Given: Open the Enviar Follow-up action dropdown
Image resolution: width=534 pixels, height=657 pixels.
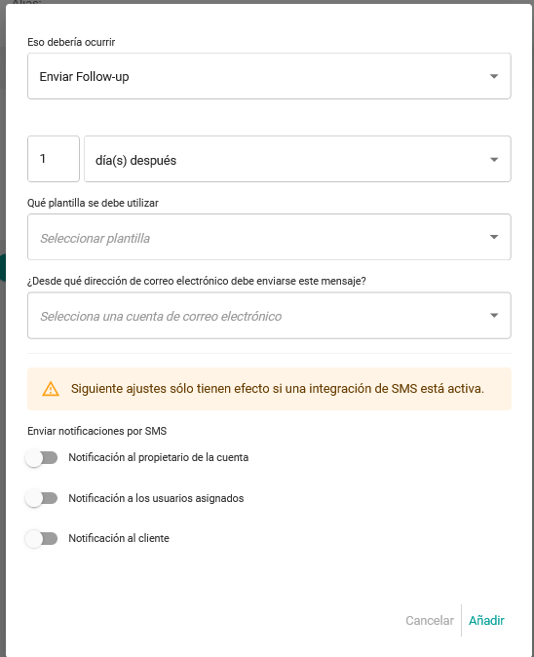Looking at the screenshot, I should (x=269, y=76).
